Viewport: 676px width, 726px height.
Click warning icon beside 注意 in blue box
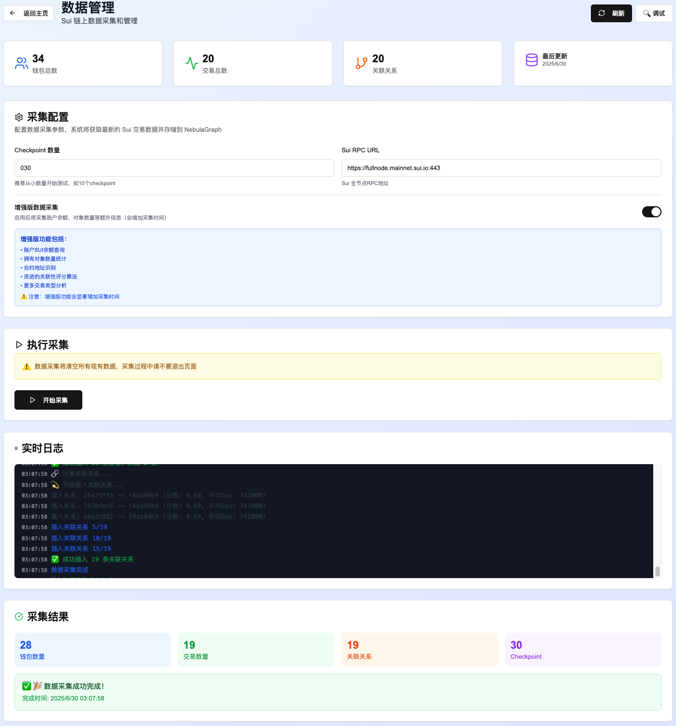(24, 297)
